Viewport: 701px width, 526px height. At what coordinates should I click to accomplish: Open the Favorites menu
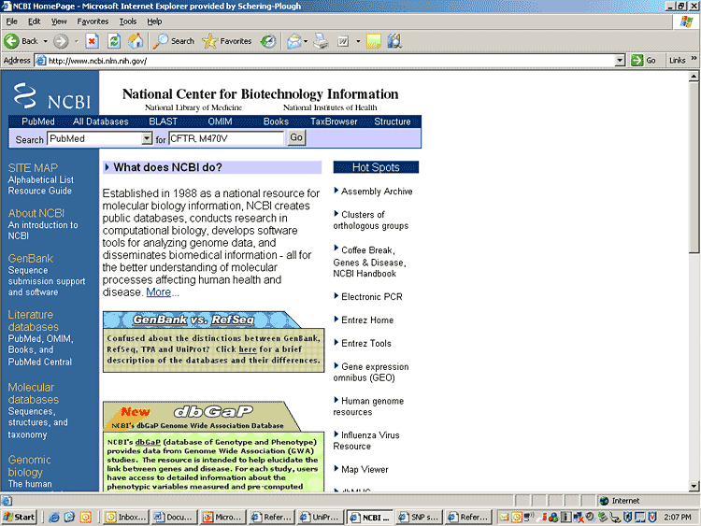(x=93, y=21)
